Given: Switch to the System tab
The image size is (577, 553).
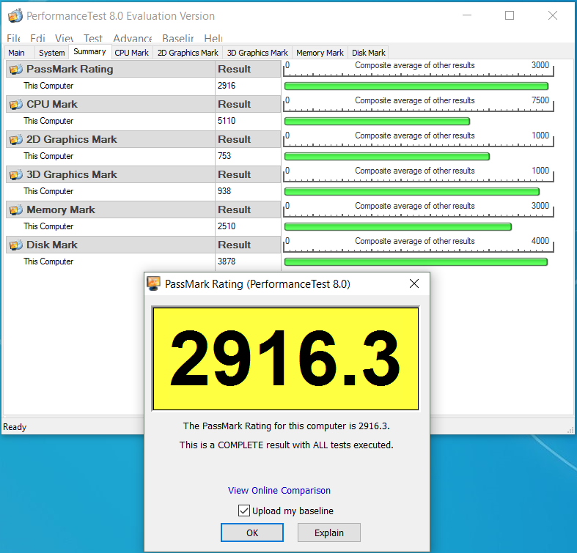Looking at the screenshot, I should [x=52, y=53].
